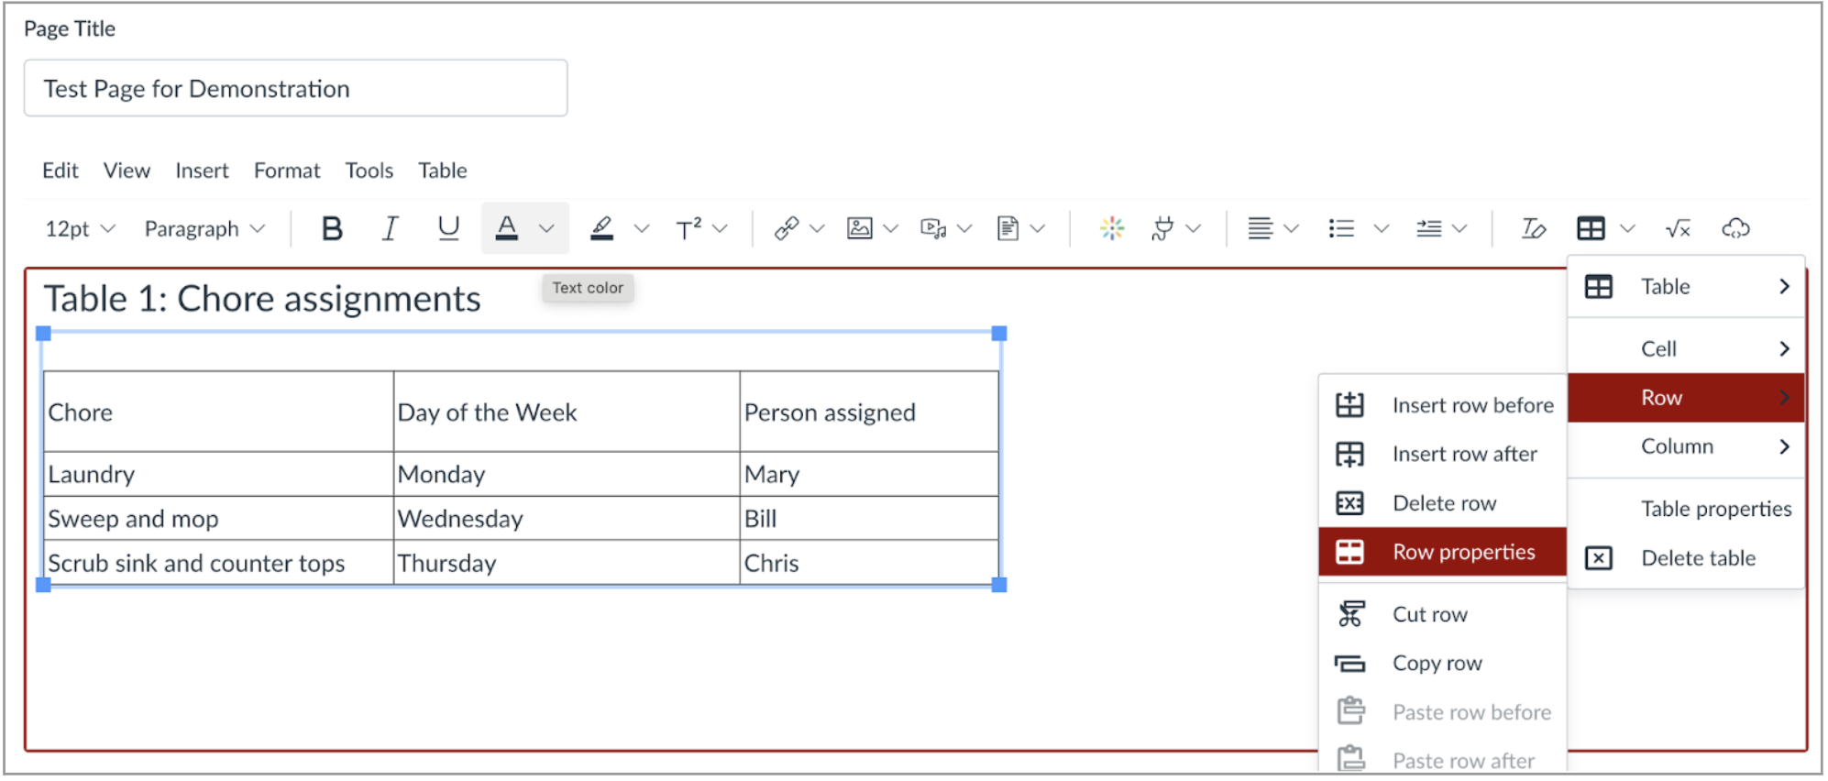Click the table icon in toolbar
Image resolution: width=1828 pixels, height=781 pixels.
pos(1591,228)
